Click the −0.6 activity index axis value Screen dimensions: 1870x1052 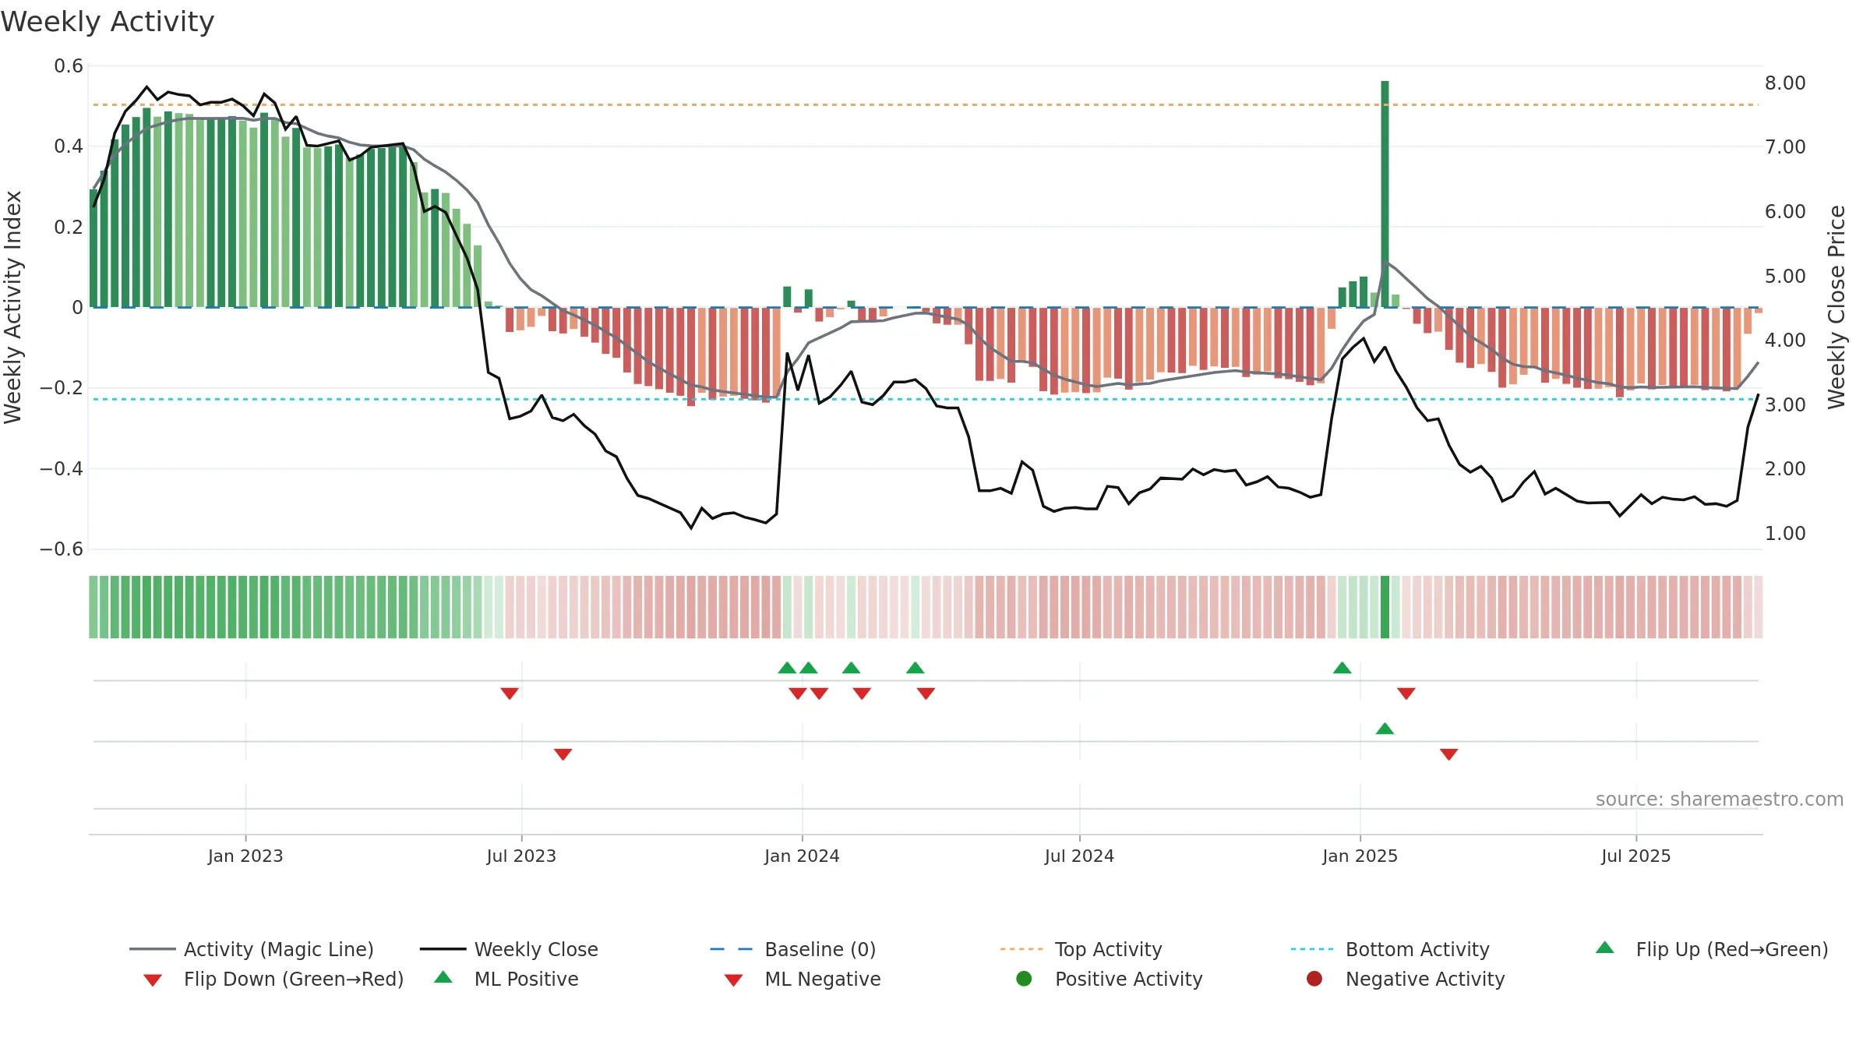click(62, 549)
